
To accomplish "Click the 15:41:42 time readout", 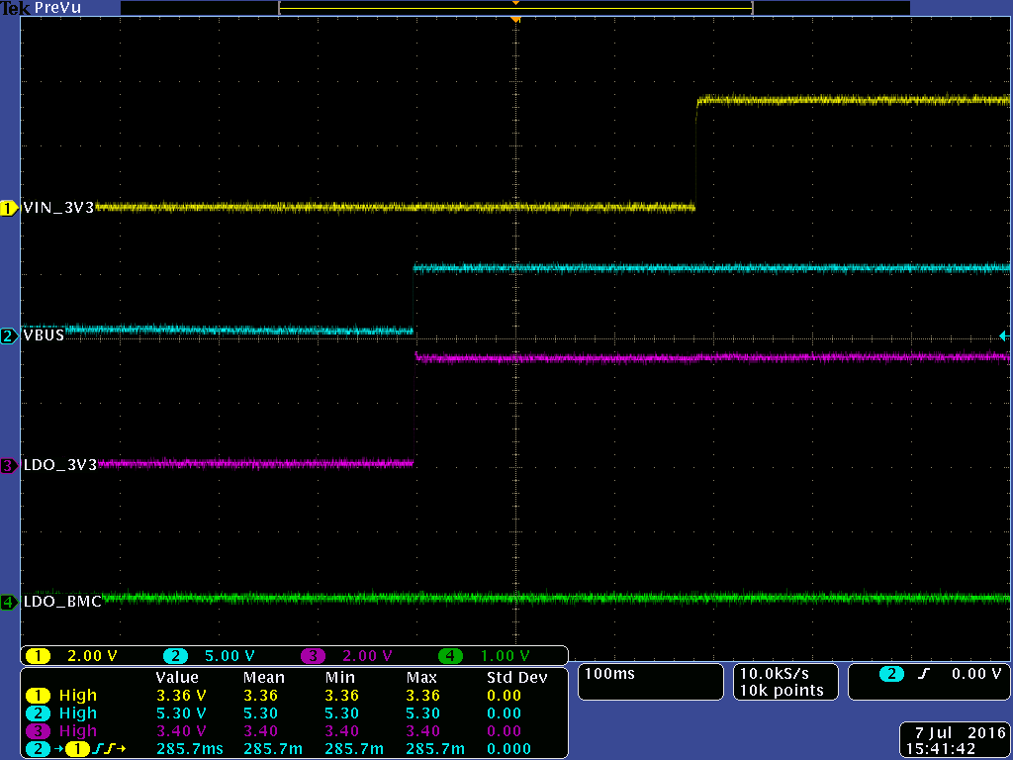I will [941, 749].
